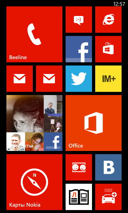Open the BETA car tile
The image size is (128, 213).
click(108, 197)
